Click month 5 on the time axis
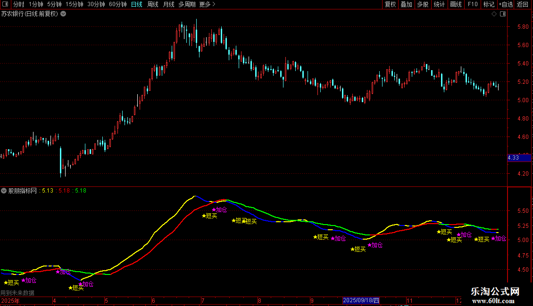The width and height of the screenshot is (533, 306). click(x=107, y=300)
